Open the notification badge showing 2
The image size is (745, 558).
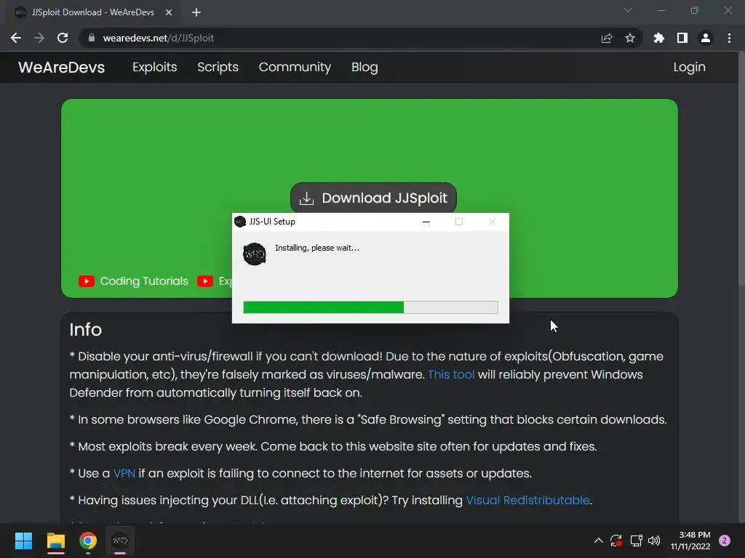(725, 541)
